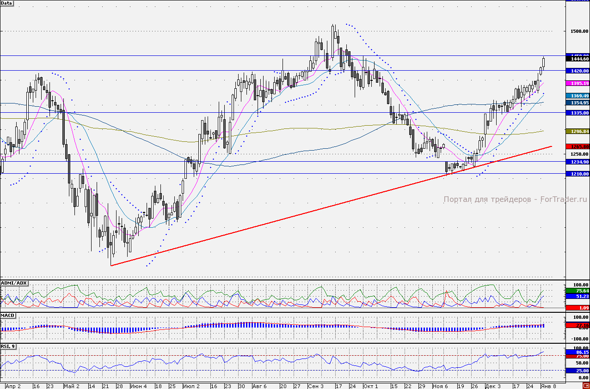This screenshot has height=389, width=590.
Task: Select the Янв 8 date marker
Action: pyautogui.click(x=548, y=386)
